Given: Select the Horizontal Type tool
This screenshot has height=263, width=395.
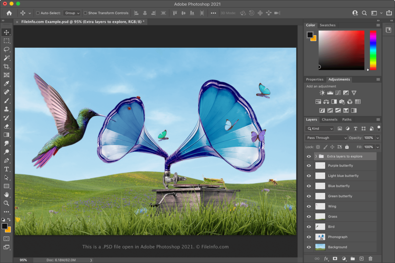Looking at the screenshot, I should click(x=7, y=169).
